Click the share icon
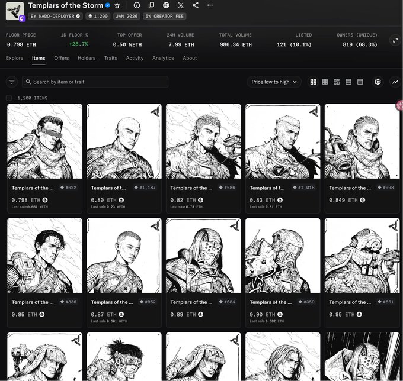The height and width of the screenshot is (381, 403). [x=196, y=5]
